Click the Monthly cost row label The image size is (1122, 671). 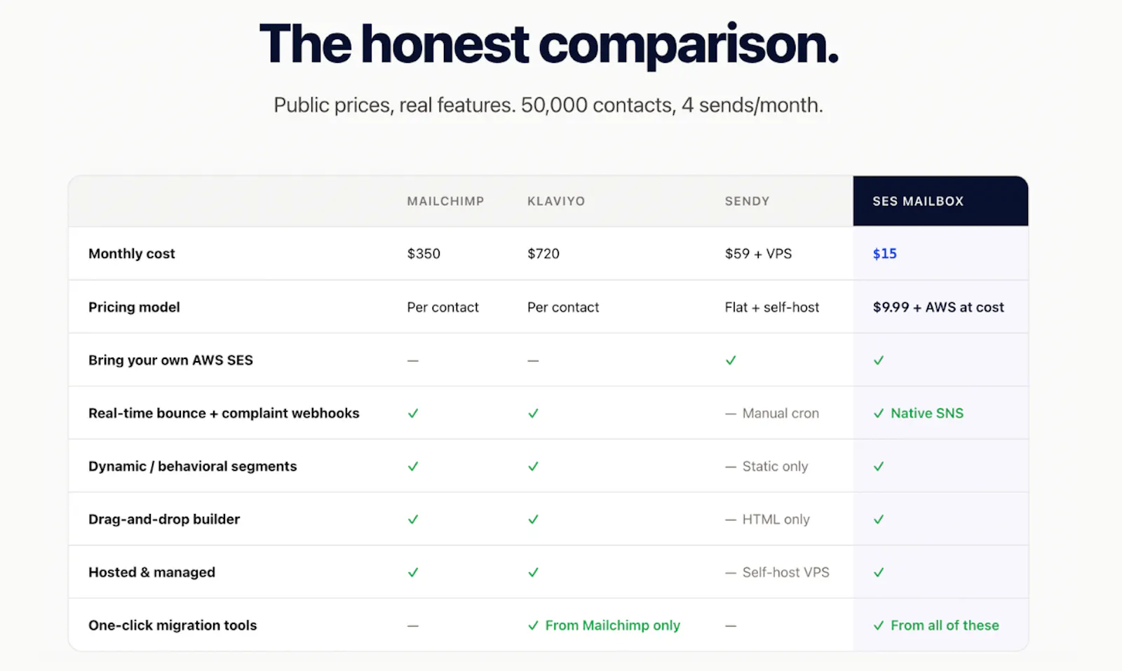pos(132,254)
